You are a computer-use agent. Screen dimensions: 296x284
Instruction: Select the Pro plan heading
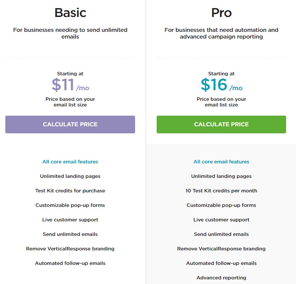point(221,13)
